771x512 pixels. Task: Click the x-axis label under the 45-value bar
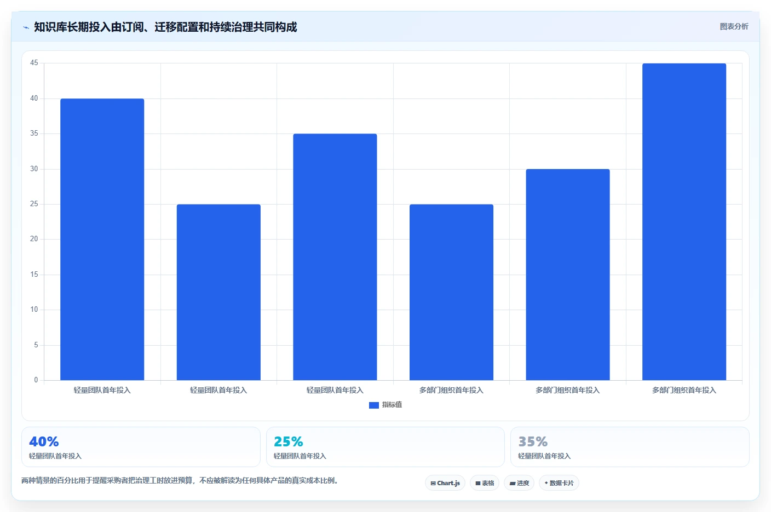684,390
